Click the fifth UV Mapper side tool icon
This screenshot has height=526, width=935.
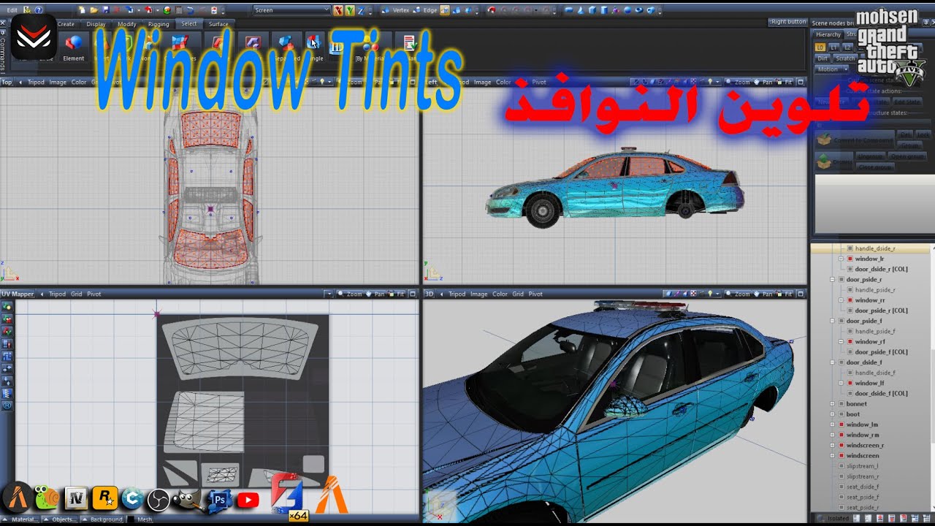[x=7, y=356]
